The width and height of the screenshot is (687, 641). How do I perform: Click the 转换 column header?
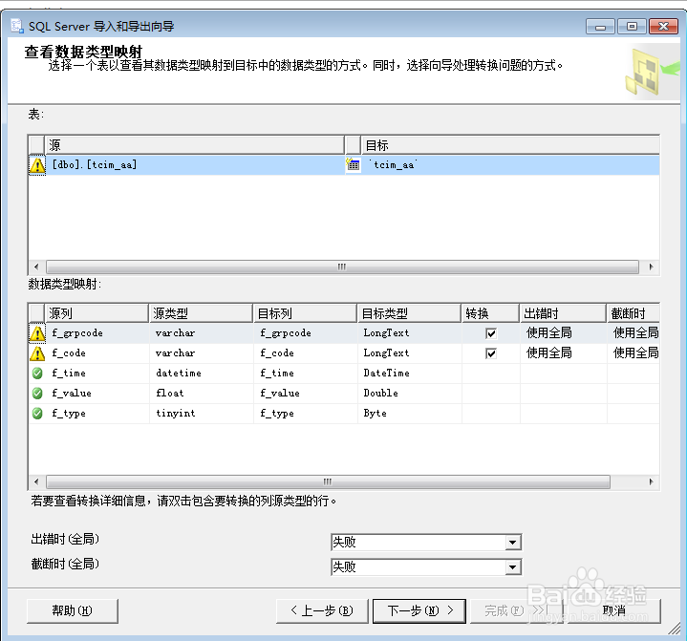tap(491, 313)
